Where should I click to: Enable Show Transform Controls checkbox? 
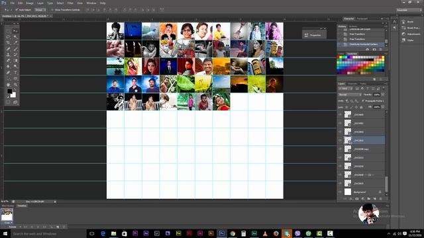(52, 10)
